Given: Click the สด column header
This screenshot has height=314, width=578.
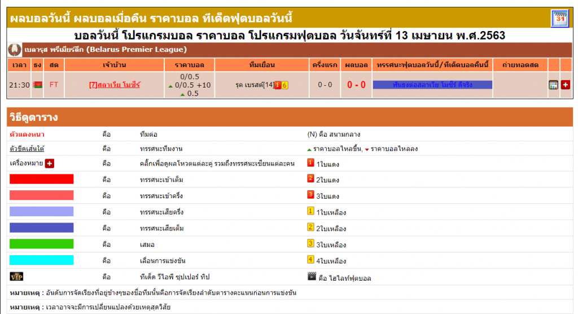Looking at the screenshot, I should 54,65.
